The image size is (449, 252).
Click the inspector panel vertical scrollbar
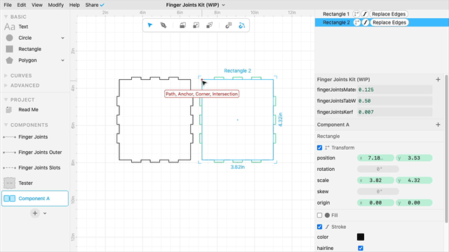[x=446, y=148]
